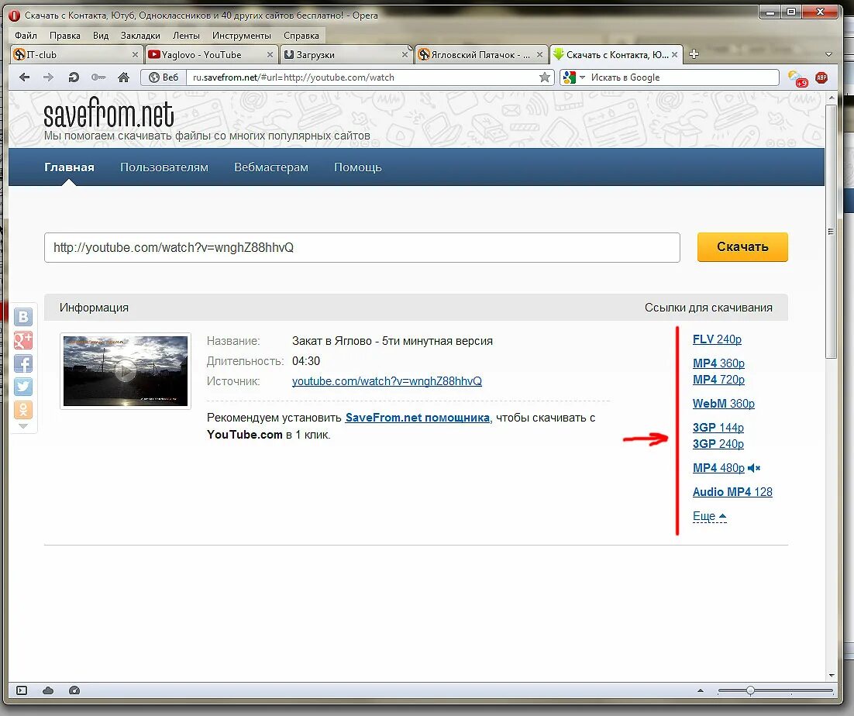Go to the home page icon
Screen dimensions: 854x716
[x=124, y=77]
